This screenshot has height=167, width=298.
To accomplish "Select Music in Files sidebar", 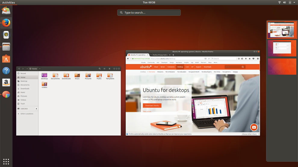I will pyautogui.click(x=27, y=92).
